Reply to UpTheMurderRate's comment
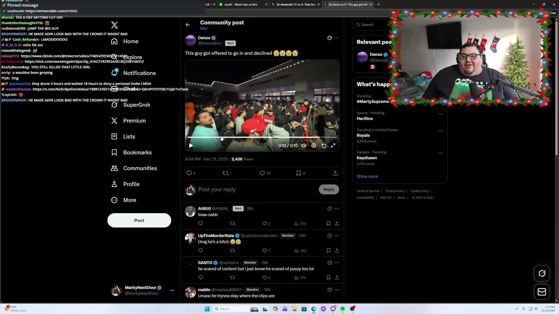Image resolution: width=559 pixels, height=314 pixels. [200, 251]
